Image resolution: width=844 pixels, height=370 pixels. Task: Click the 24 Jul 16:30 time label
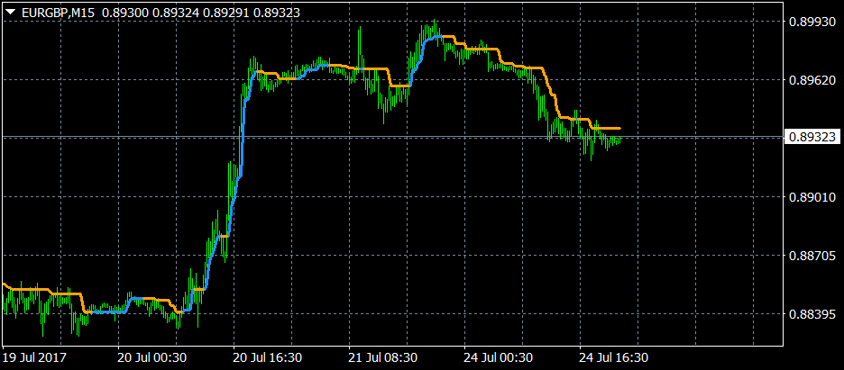point(614,357)
